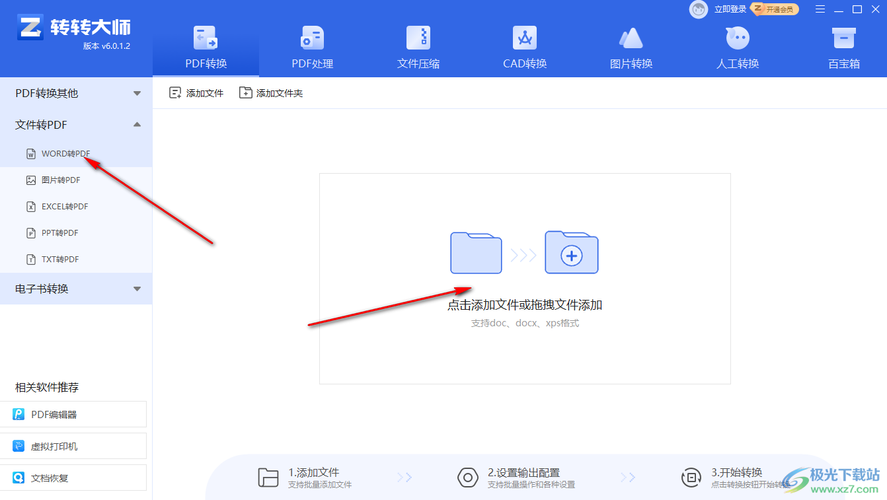The image size is (887, 500).
Task: Select 图片转PDF in the sidebar
Action: click(76, 180)
